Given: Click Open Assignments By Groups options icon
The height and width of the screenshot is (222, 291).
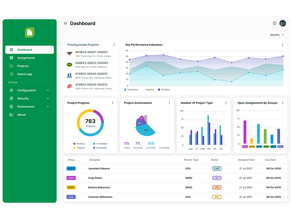Looking at the screenshot, I should point(282,103).
